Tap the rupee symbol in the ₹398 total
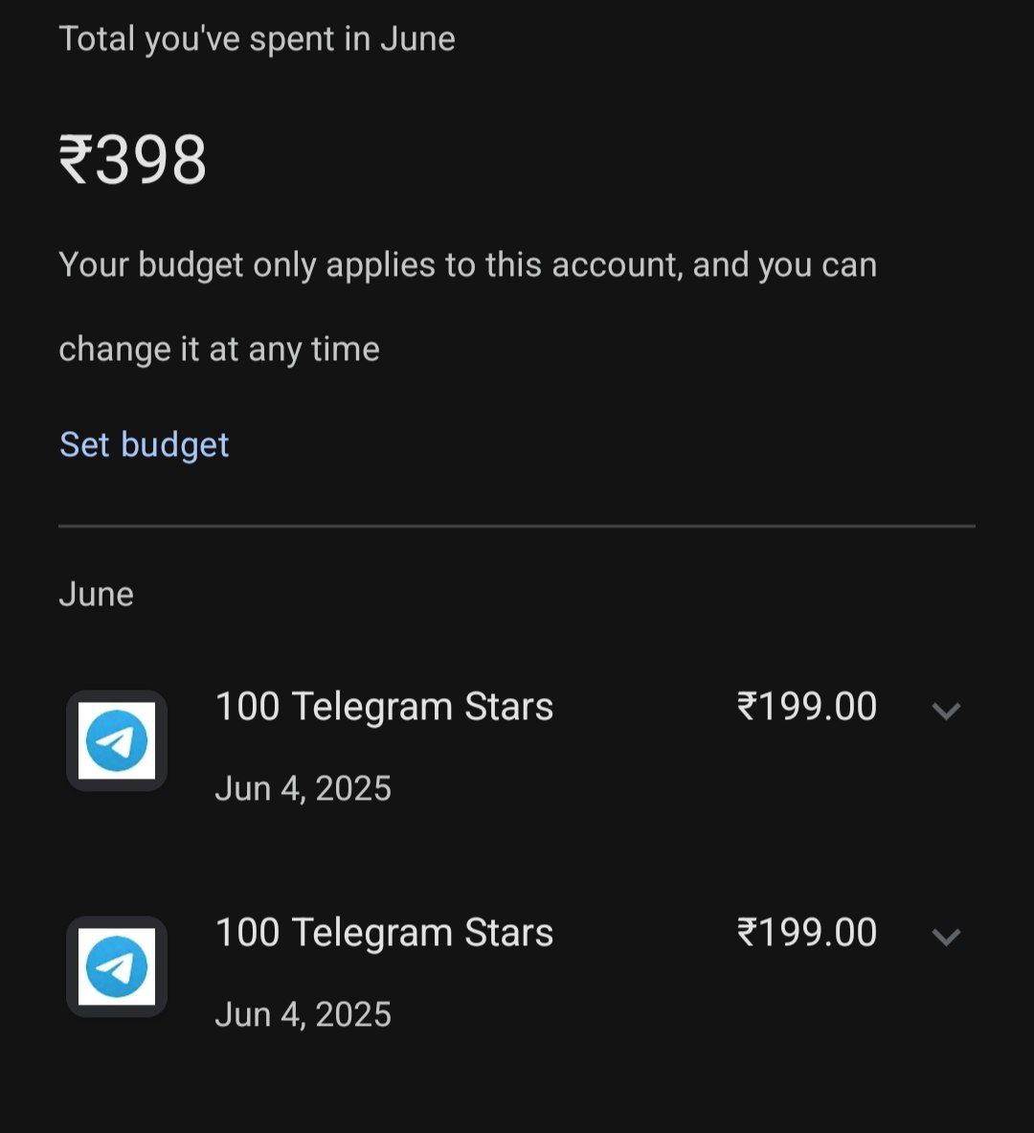 tap(76, 158)
